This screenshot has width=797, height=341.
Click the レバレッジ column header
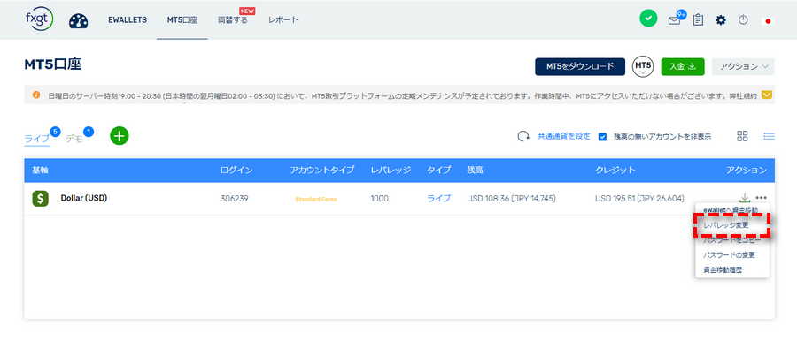coord(391,170)
